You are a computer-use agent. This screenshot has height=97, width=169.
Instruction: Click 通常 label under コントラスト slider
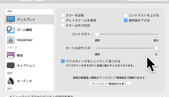click(x=97, y=40)
